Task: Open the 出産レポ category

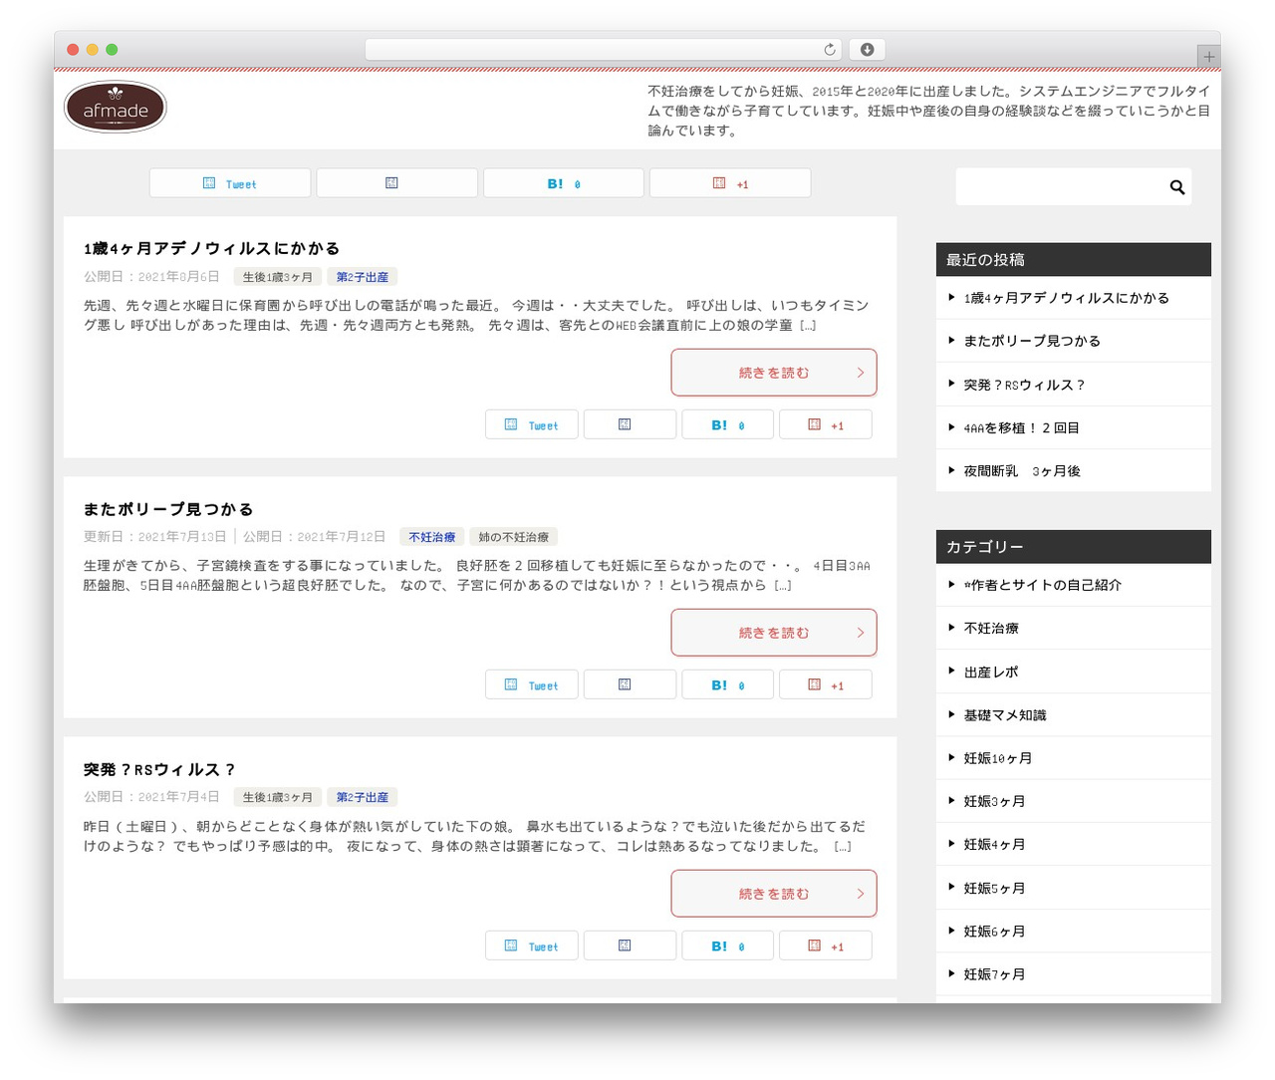Action: 991,673
